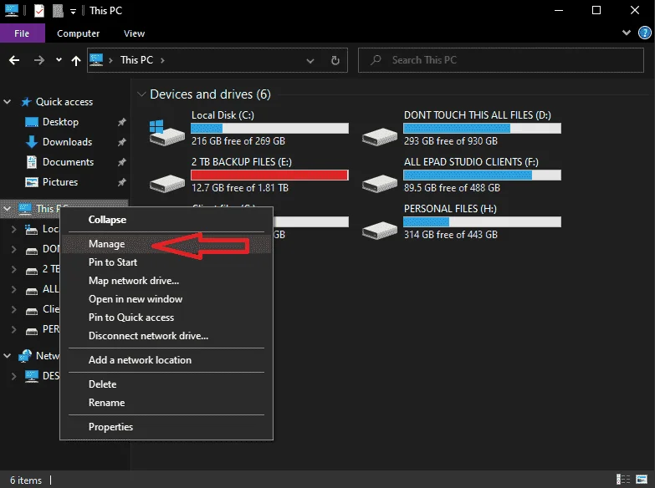Select the PERSONAL FILES (H:) drive icon
The image size is (655, 488).
(x=379, y=230)
